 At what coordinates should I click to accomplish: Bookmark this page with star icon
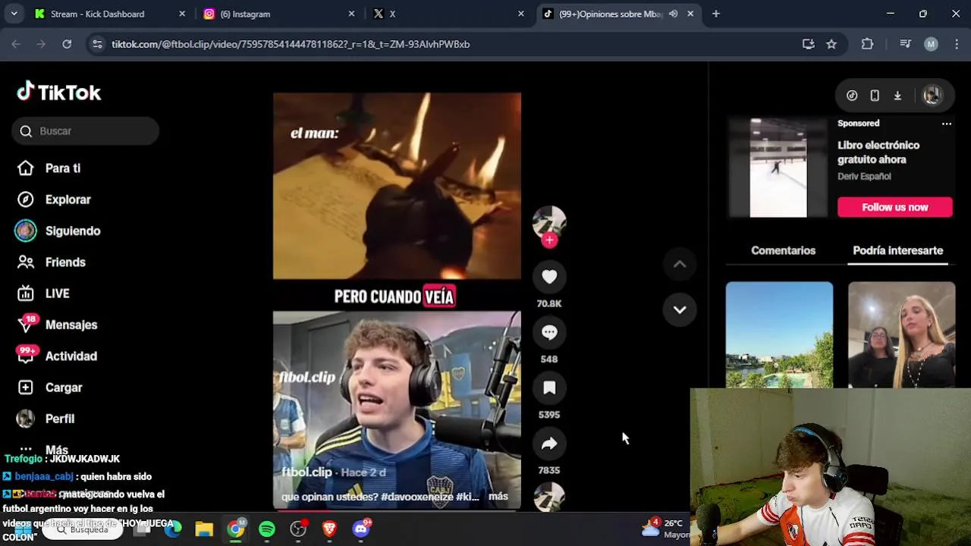[831, 44]
